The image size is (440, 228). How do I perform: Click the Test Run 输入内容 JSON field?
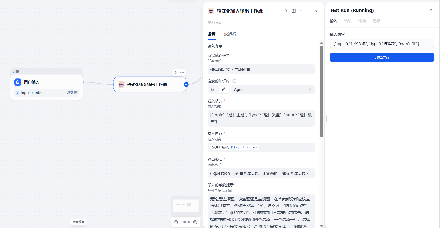[382, 44]
